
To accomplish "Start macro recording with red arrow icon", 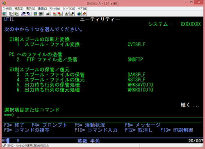I will tap(55, 14).
